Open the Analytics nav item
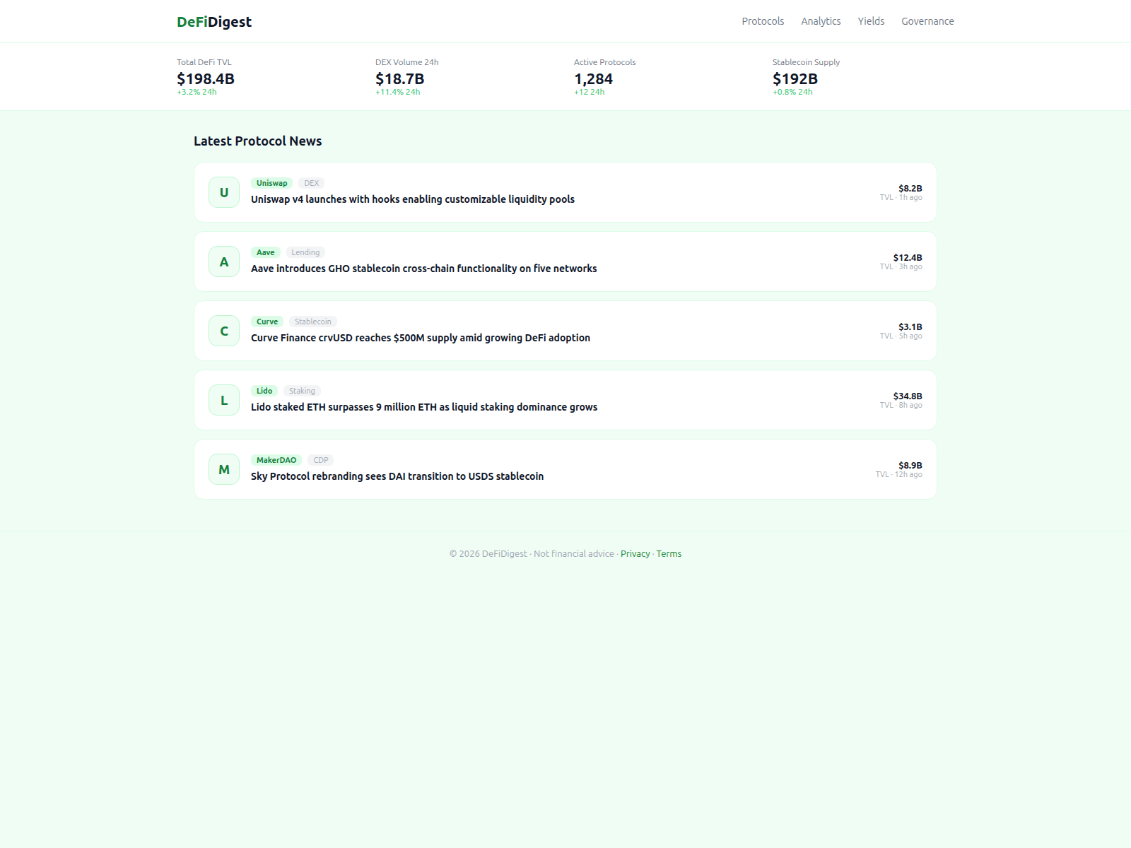 [821, 21]
